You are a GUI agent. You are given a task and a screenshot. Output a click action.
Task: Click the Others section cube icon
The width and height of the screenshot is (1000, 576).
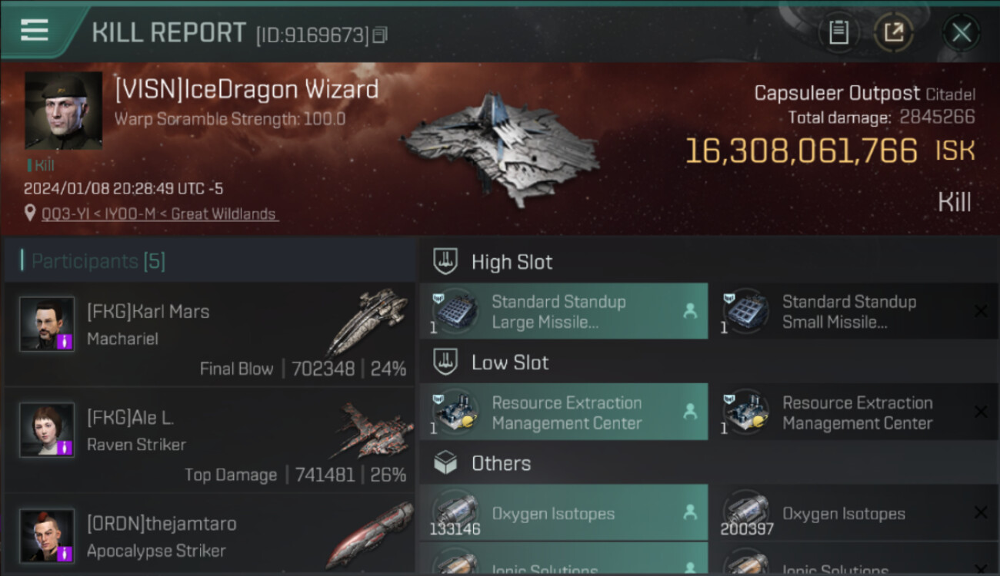coord(445,463)
